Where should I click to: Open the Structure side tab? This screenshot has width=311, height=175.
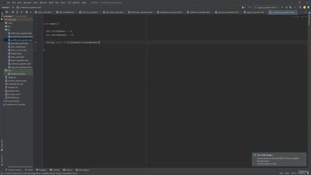[x=2, y=160]
